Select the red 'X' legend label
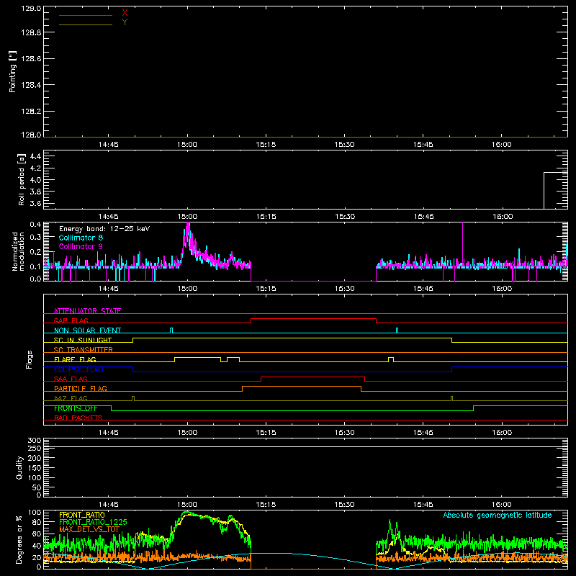The image size is (576, 576). click(x=125, y=13)
